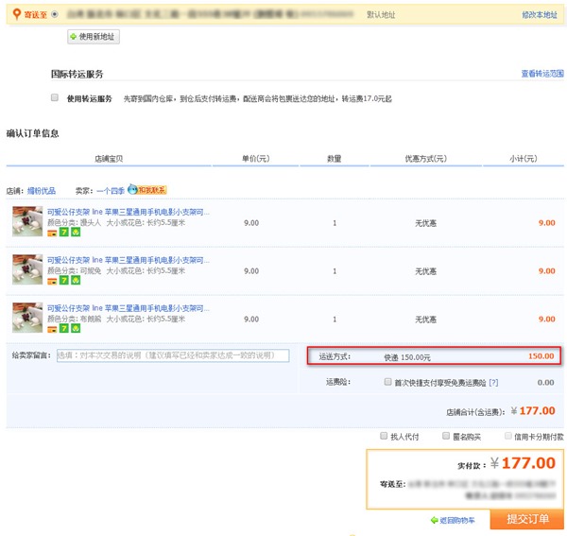Enable the 匿名购买 checkbox

point(446,436)
